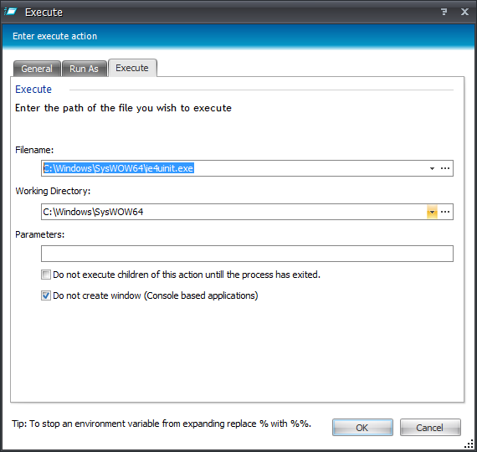Expand the Filename dropdown arrow
Viewport: 477px width, 452px height.
click(432, 168)
